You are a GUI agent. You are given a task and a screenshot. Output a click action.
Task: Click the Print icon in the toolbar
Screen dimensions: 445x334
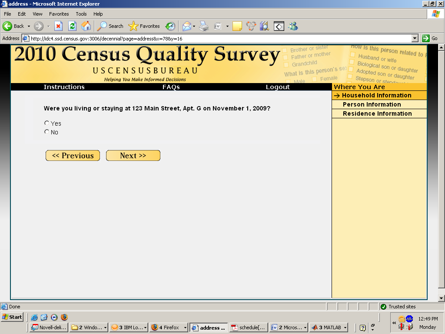pyautogui.click(x=204, y=26)
